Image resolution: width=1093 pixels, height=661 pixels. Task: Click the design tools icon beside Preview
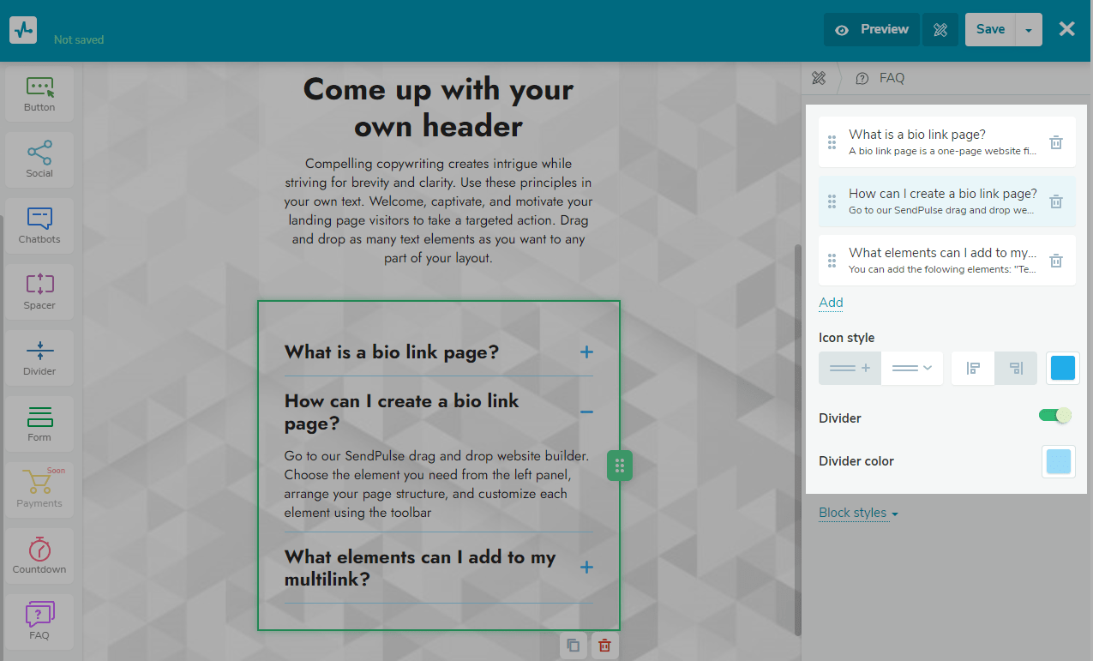coord(940,30)
